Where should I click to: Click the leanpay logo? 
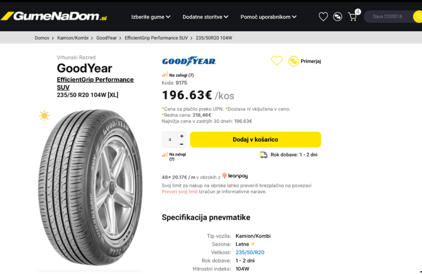click(235, 176)
